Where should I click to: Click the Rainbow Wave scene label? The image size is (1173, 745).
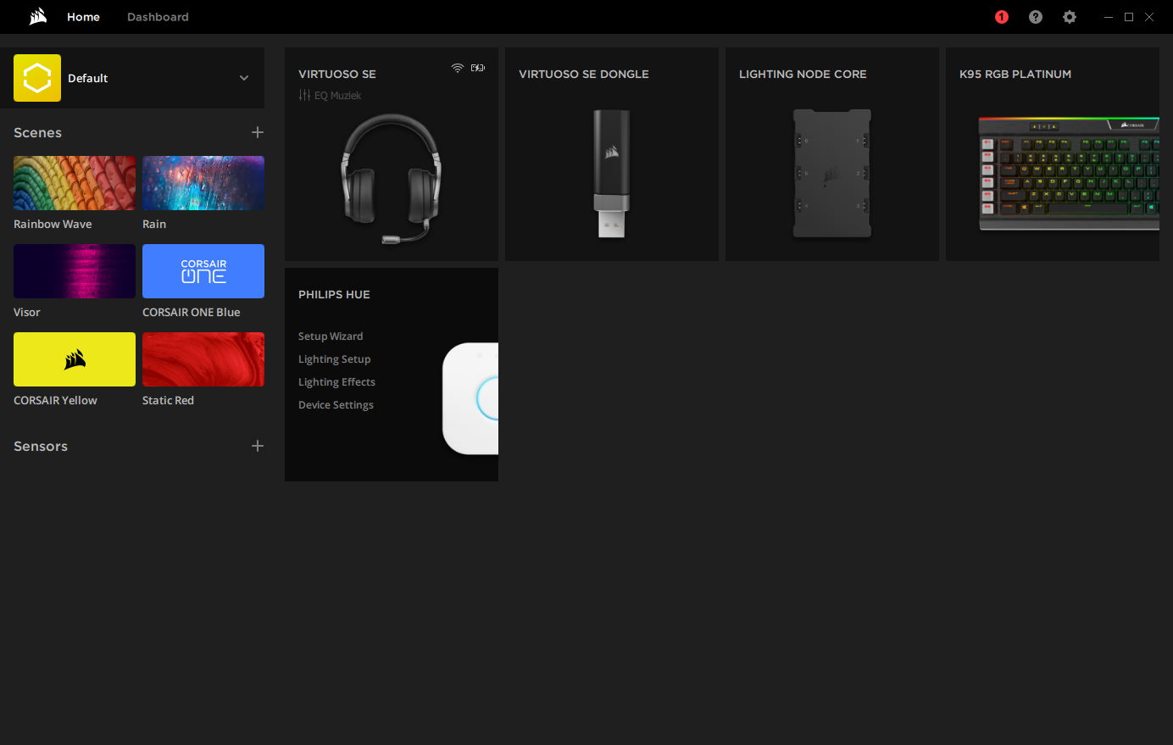tap(53, 224)
